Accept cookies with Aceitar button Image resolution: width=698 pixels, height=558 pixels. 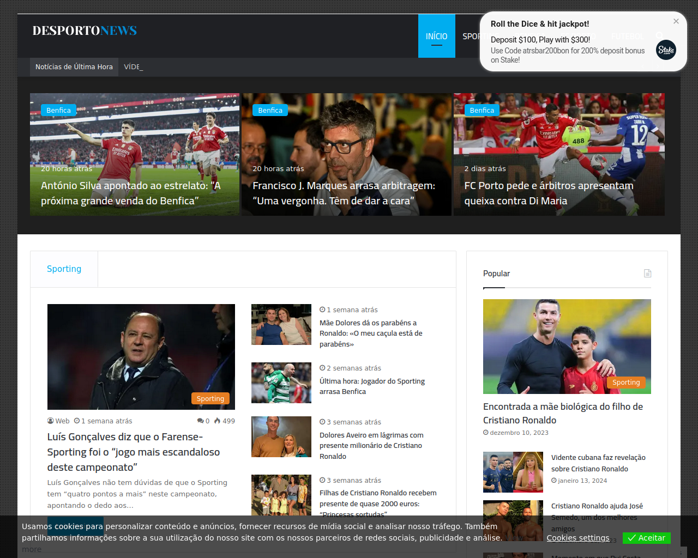coord(647,538)
